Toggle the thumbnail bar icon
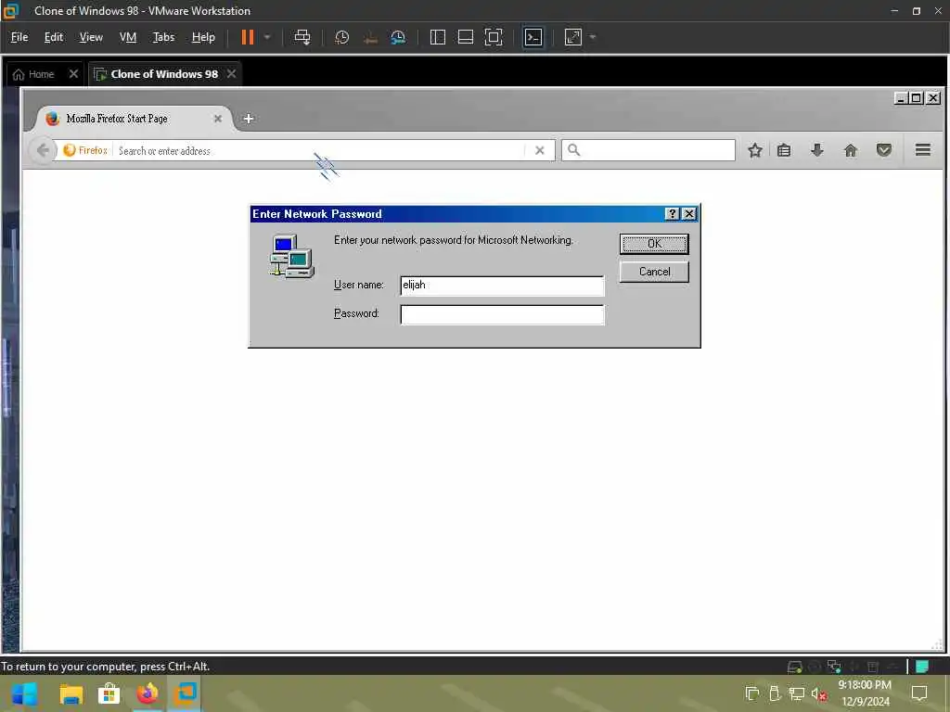Screen dimensions: 950x712 pos(466,37)
